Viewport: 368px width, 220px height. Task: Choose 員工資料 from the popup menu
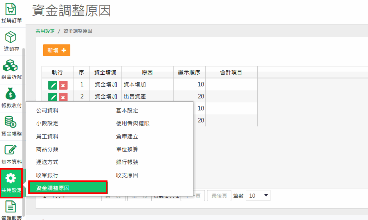[x=47, y=136]
